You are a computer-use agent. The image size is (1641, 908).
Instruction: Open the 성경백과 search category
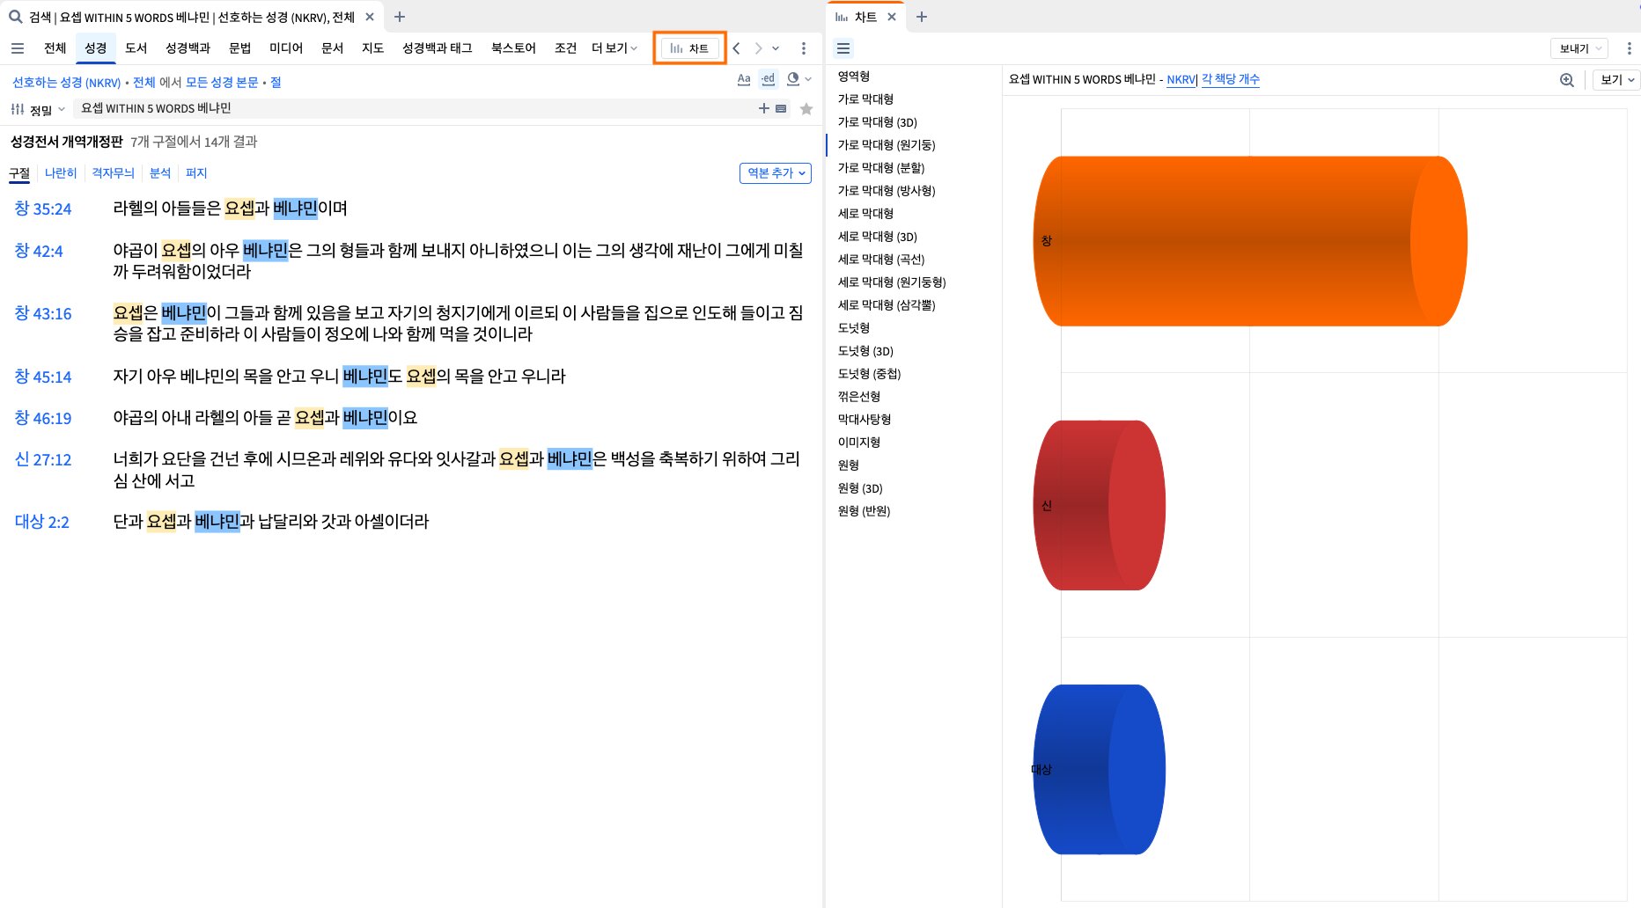click(x=188, y=48)
